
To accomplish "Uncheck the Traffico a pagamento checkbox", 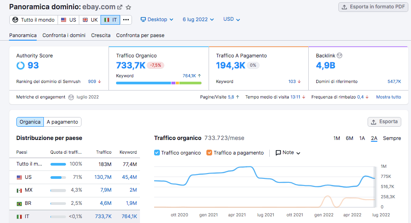I will tap(209, 153).
